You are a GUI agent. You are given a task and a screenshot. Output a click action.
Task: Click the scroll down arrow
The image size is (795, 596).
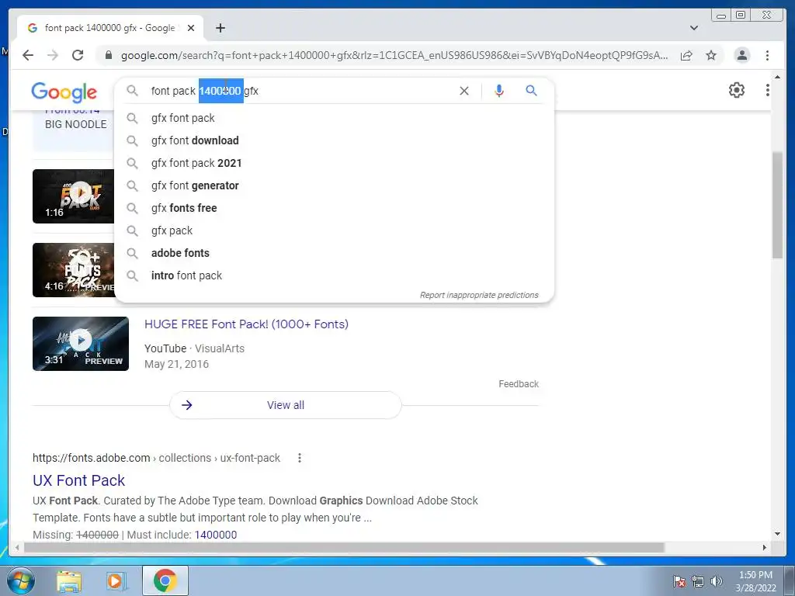pos(777,534)
